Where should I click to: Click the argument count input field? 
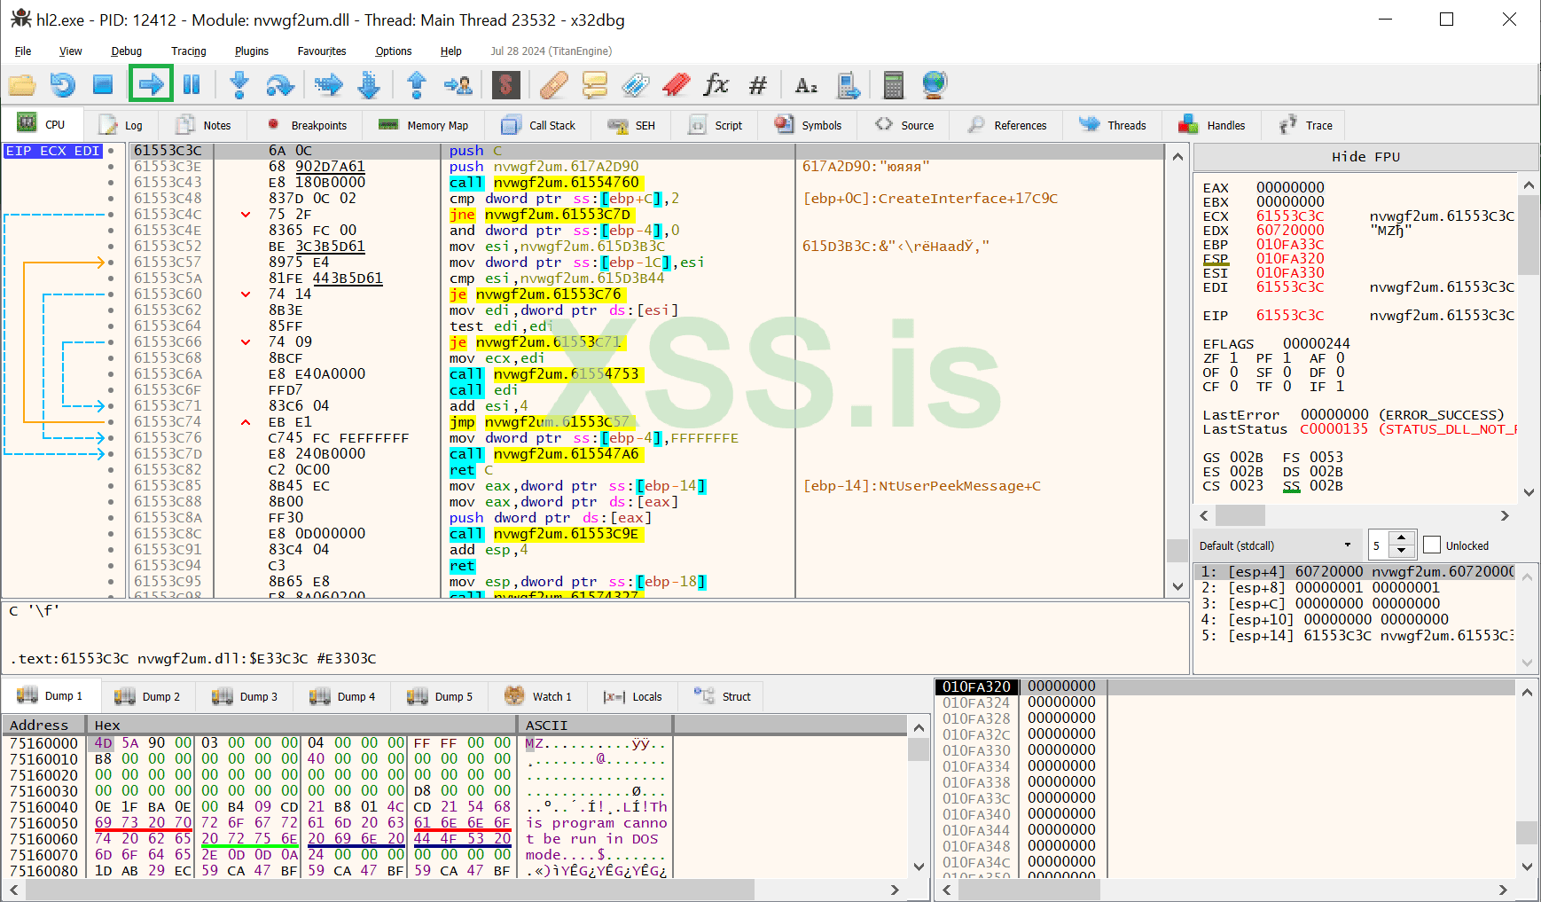coord(1378,545)
